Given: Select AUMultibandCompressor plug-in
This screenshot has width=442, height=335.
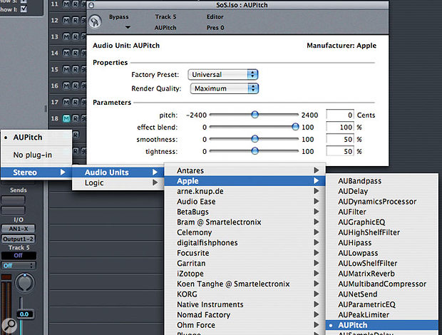Looking at the screenshot, I should click(382, 284).
